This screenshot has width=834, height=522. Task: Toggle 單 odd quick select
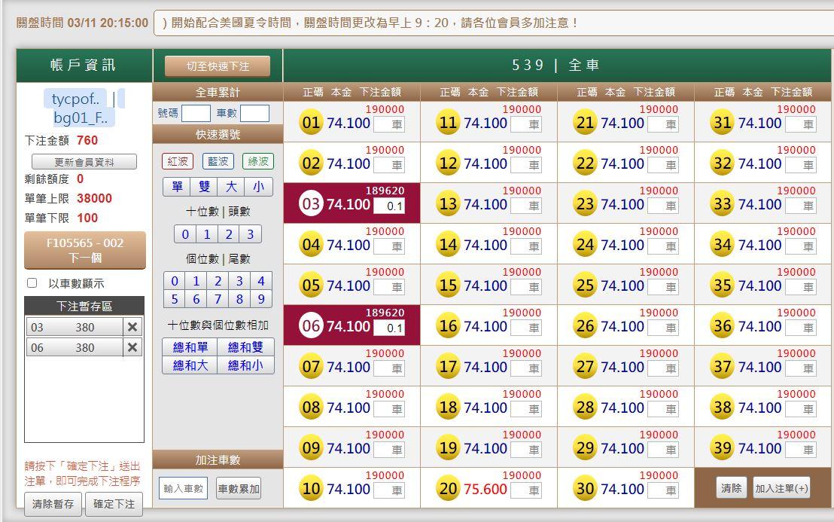177,187
